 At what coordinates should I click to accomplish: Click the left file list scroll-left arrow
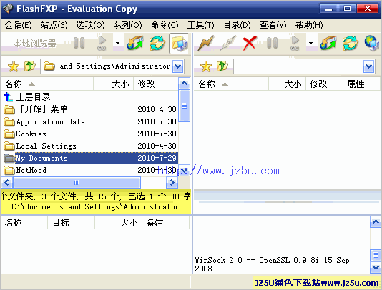[7, 182]
